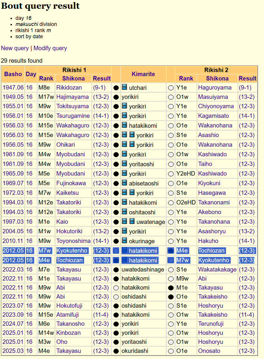Open basho 1947.06 link

[13, 87]
